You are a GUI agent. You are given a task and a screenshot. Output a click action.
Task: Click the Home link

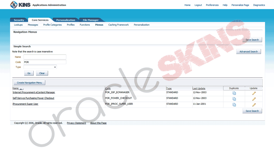point(187,5)
